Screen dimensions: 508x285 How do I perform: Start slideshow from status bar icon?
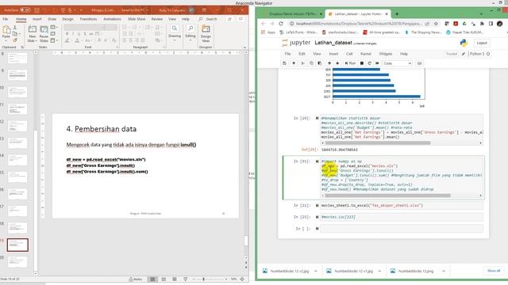coord(185,279)
